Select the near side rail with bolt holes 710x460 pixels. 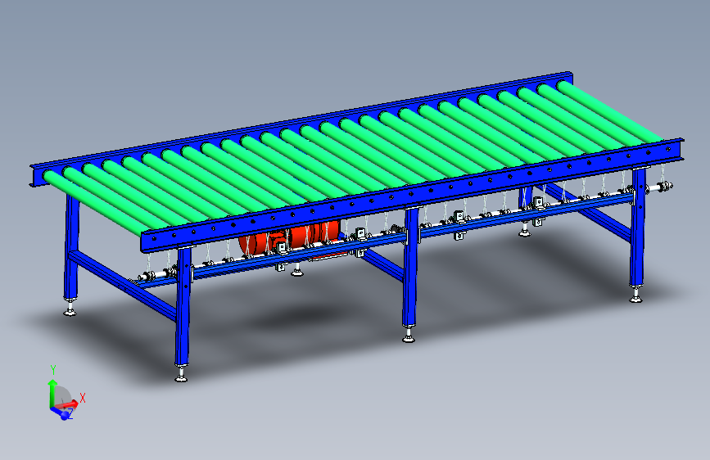412,195
